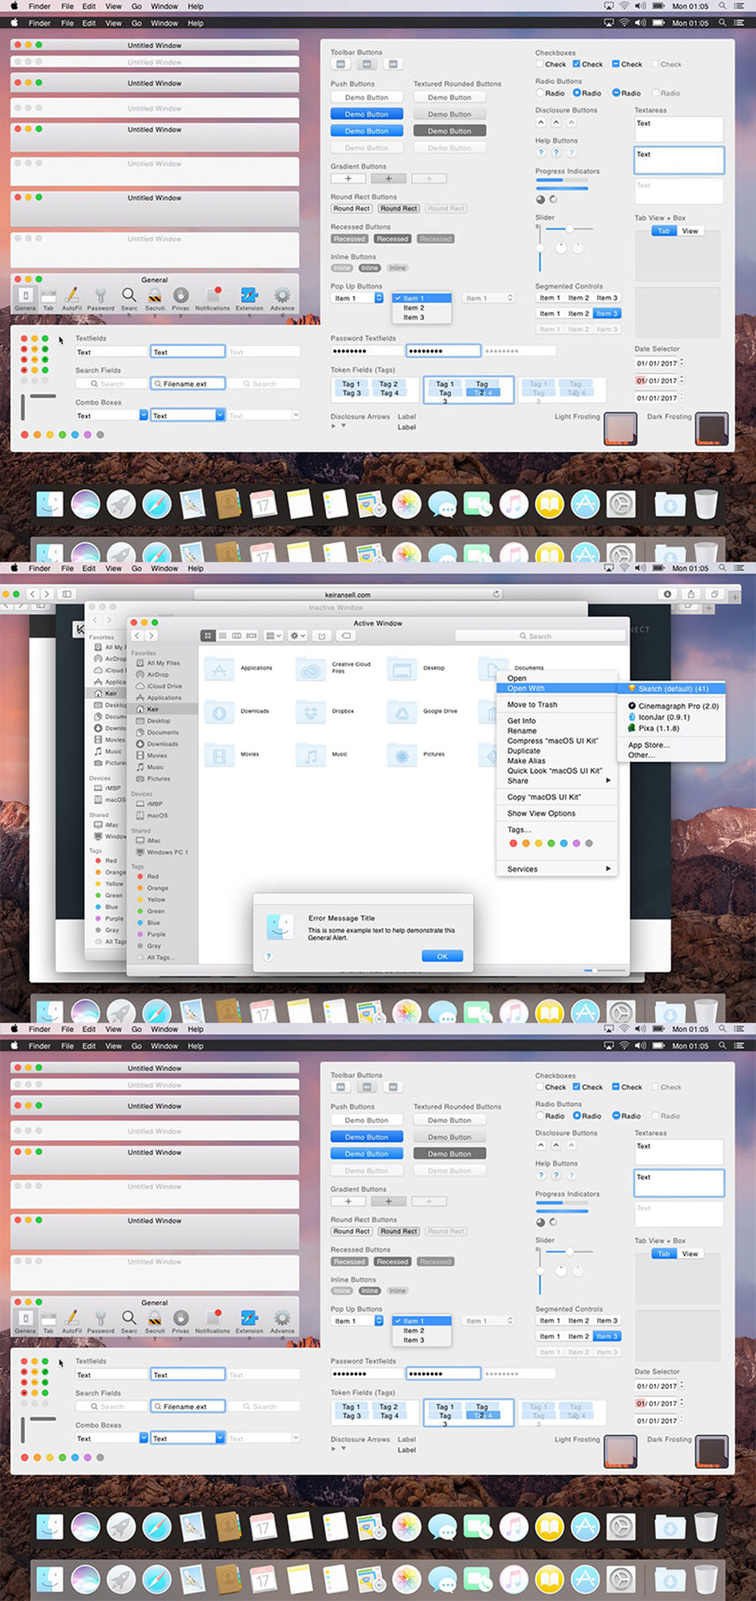Viewport: 756px width, 1601px height.
Task: Reload the keiransell.com page
Action: point(496,594)
